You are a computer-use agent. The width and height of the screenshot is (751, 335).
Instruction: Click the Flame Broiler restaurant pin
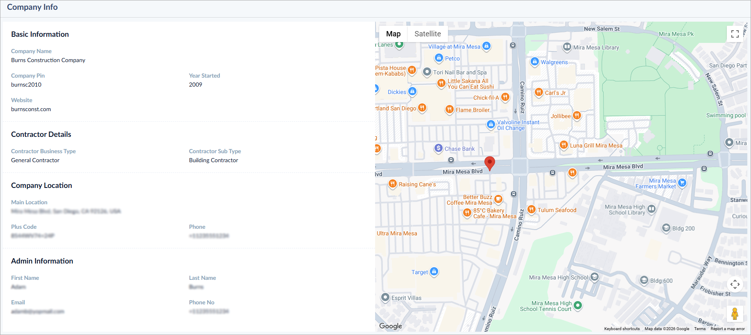pos(450,109)
